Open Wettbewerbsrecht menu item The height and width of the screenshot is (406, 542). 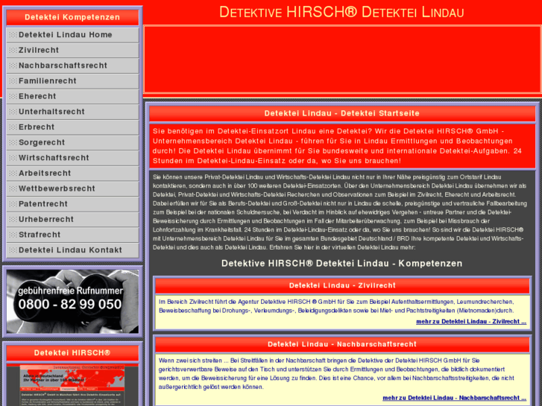tap(72, 188)
